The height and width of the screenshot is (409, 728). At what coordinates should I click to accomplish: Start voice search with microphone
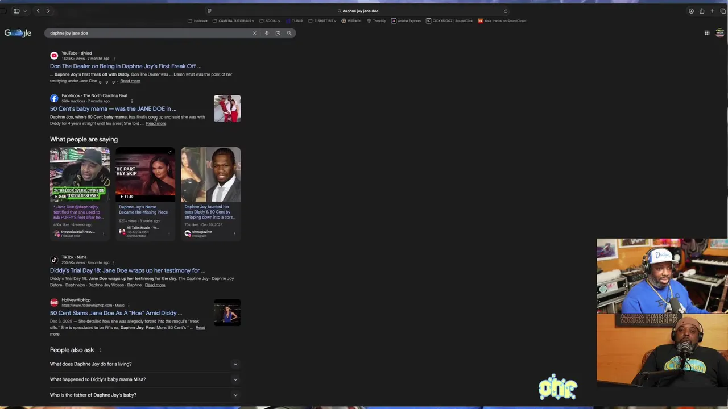tap(266, 33)
